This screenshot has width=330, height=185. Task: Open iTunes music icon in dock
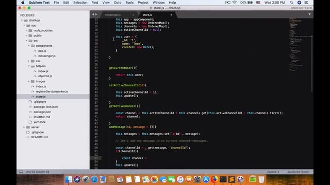(180, 179)
